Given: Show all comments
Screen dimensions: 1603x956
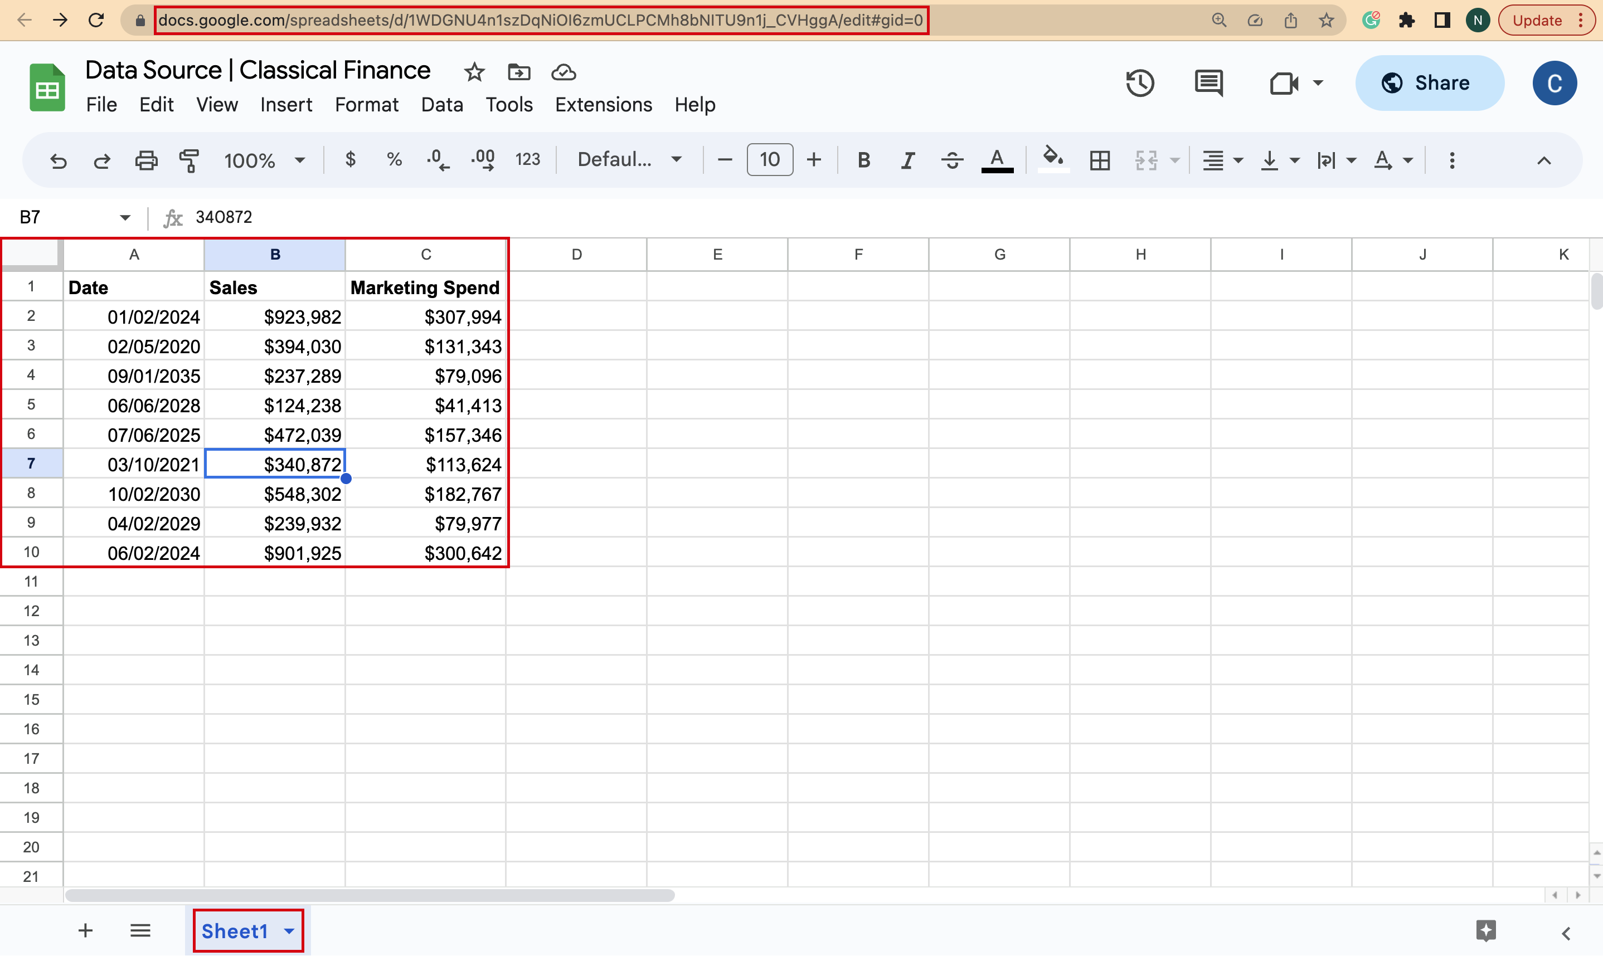Looking at the screenshot, I should point(1208,82).
